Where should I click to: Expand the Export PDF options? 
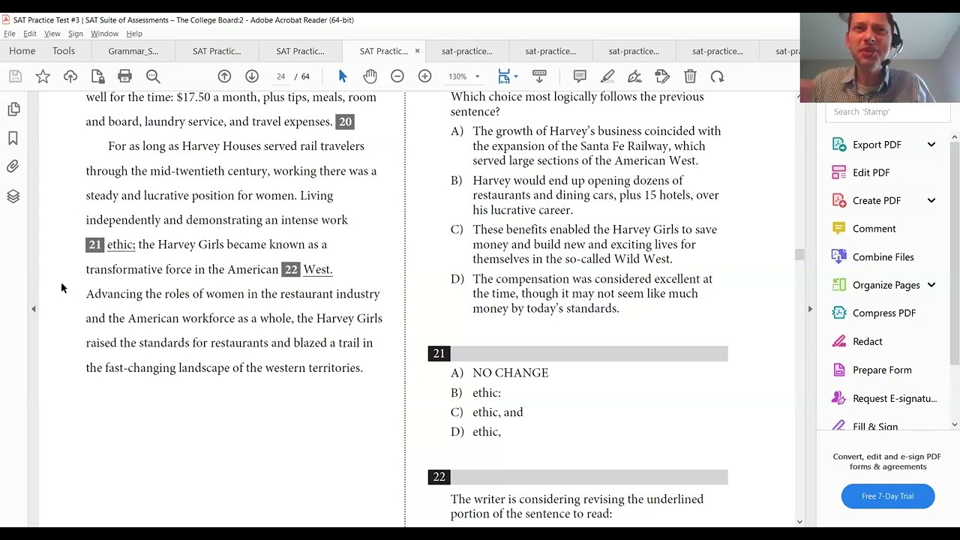(x=931, y=145)
